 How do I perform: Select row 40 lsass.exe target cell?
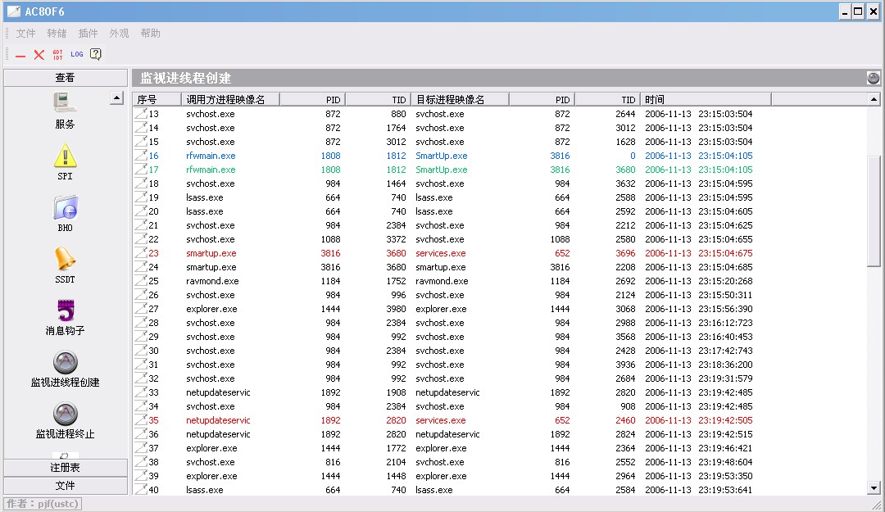click(434, 490)
